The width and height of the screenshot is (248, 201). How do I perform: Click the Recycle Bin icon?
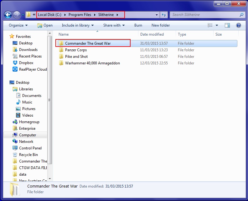[15, 155]
